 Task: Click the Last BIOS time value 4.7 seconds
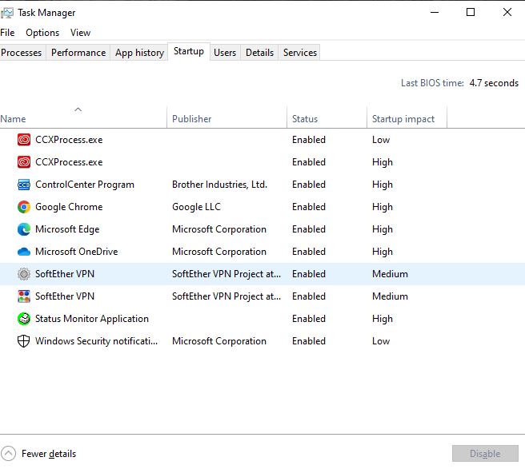(495, 83)
